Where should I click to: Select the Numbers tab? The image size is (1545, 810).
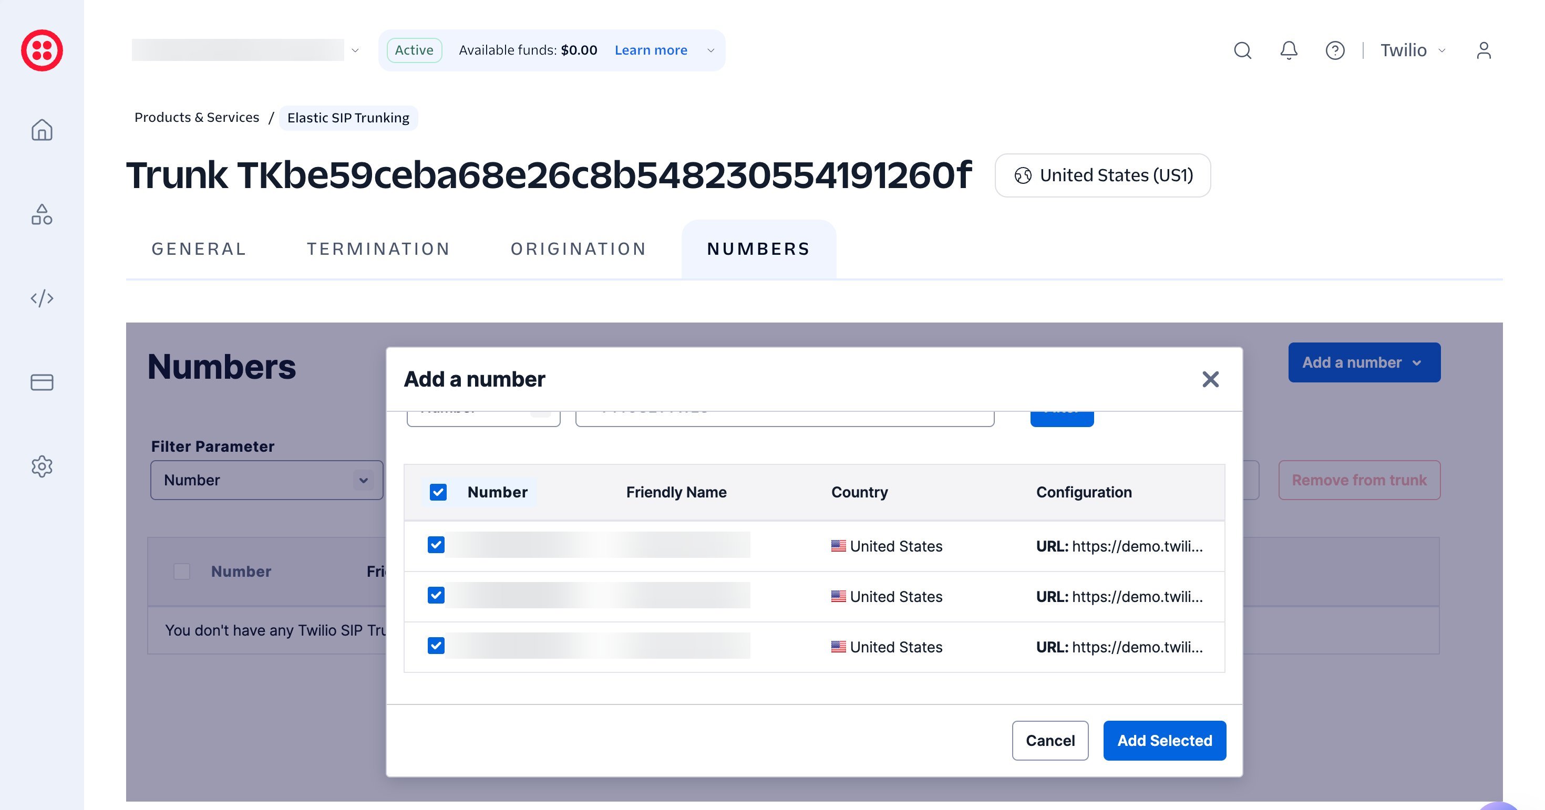(759, 249)
